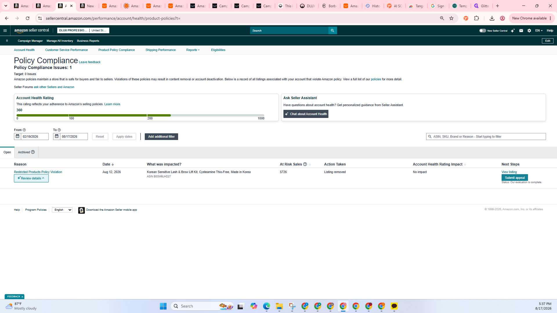Focus the ASIN, SKU, Brand filter field
Viewport: 557px width, 313px height.
[486, 137]
